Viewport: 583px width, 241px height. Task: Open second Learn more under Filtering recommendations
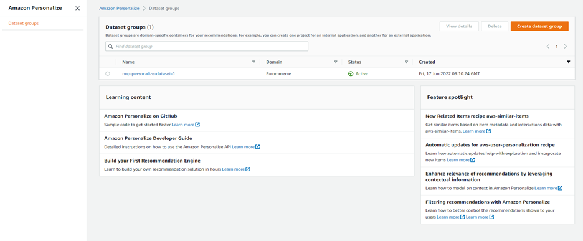pyautogui.click(x=477, y=217)
